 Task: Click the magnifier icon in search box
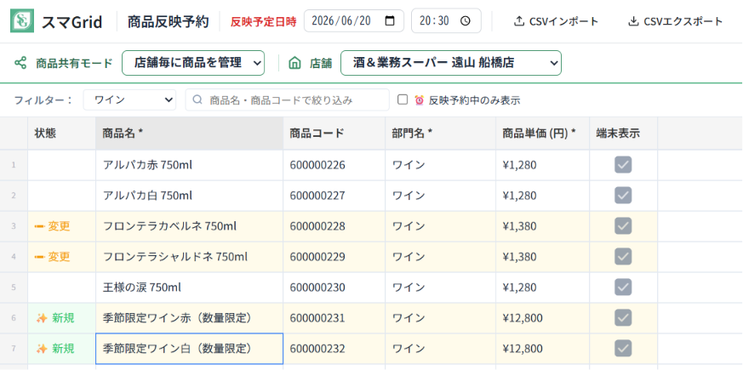(199, 100)
